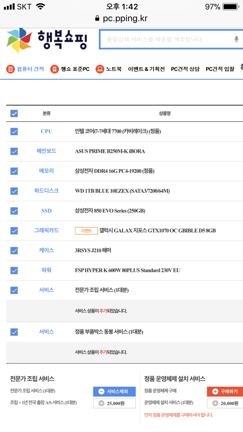Tap the SSD category link
This screenshot has width=243, height=432.
[46, 211]
